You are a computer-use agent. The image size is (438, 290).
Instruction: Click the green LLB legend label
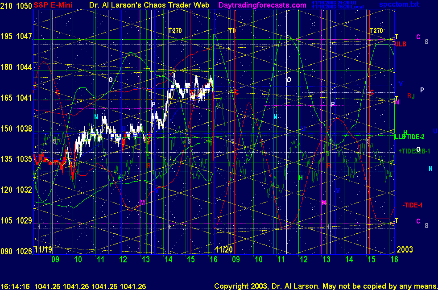pos(400,136)
